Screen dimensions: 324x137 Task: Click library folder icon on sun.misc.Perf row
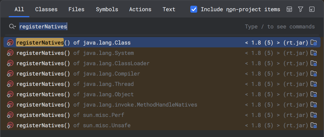(314, 115)
